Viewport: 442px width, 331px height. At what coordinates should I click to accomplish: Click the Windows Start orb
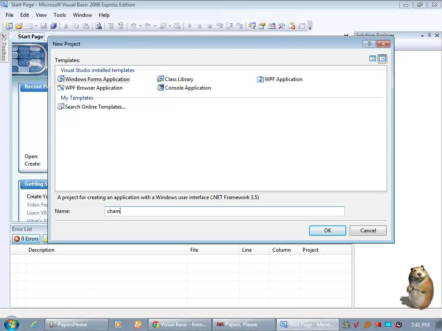point(11,324)
